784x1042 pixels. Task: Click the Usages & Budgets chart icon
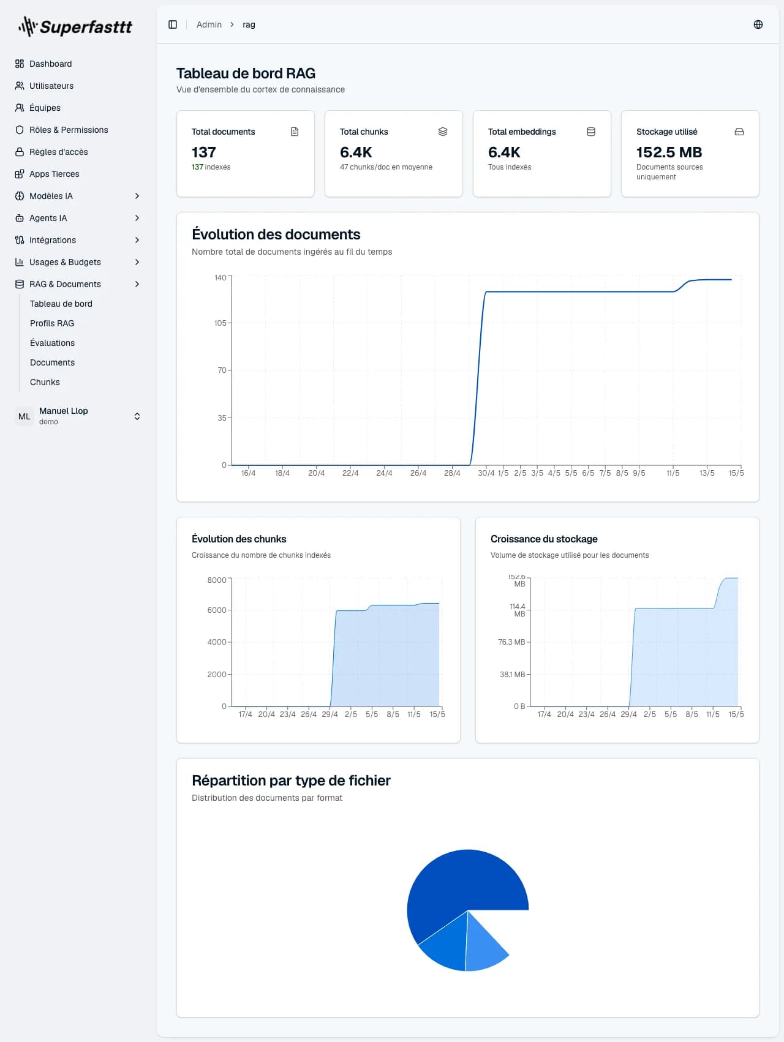pos(20,262)
